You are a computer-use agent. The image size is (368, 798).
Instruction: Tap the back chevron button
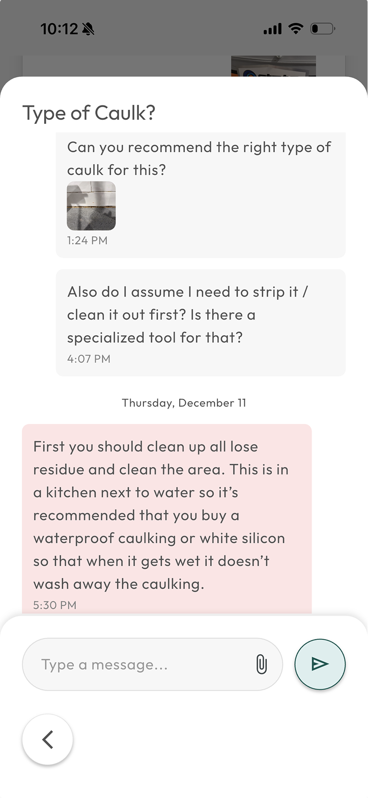click(47, 739)
